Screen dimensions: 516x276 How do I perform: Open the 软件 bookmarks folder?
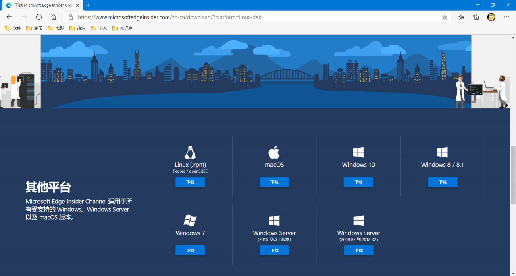(x=13, y=28)
